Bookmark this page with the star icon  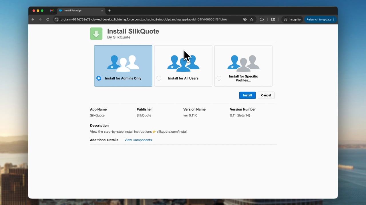coord(251,19)
